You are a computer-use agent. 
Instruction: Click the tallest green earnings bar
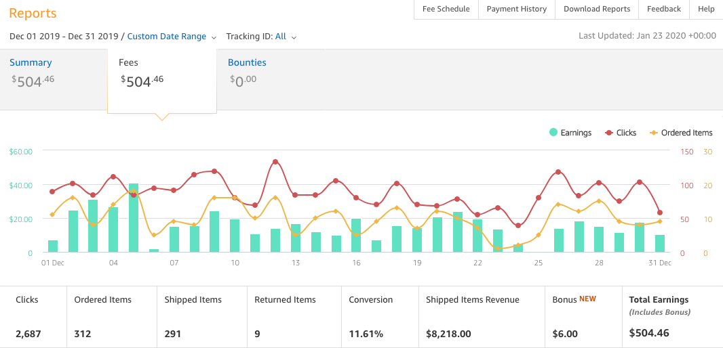134,218
